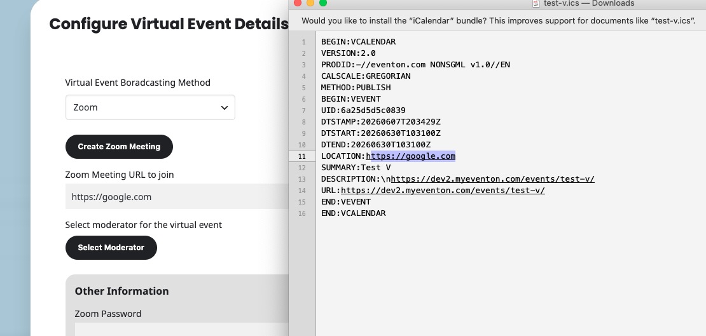Click line number 1 in the gutter

tap(303, 43)
